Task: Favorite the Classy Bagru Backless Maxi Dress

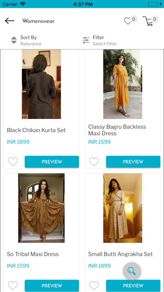Action: (94, 162)
